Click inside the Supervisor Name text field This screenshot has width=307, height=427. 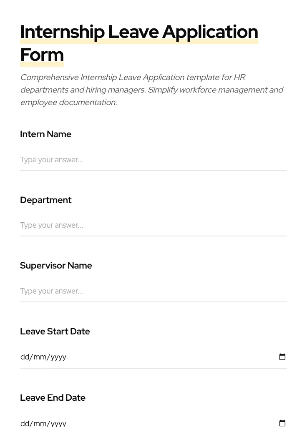click(x=125, y=291)
